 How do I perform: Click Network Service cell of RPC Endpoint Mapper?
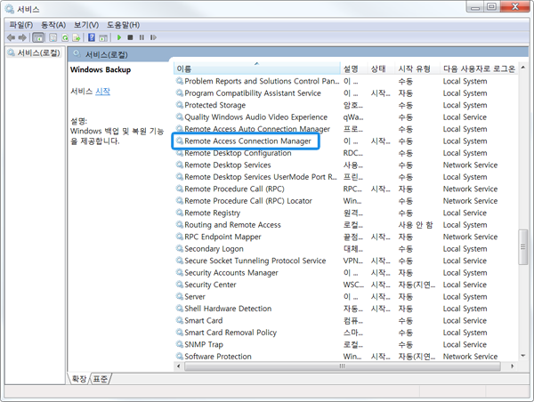[x=470, y=237]
